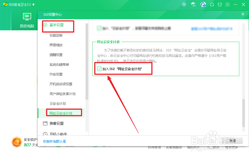Click the 权限管理 entry in main window
Image resolution: width=249 pixels, height=157 pixels.
click(155, 148)
